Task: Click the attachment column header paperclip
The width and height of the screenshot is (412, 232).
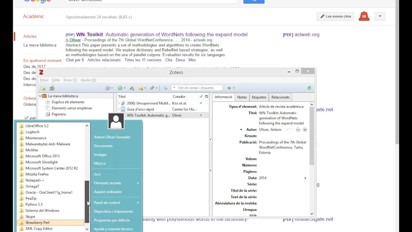Action: tap(201, 96)
